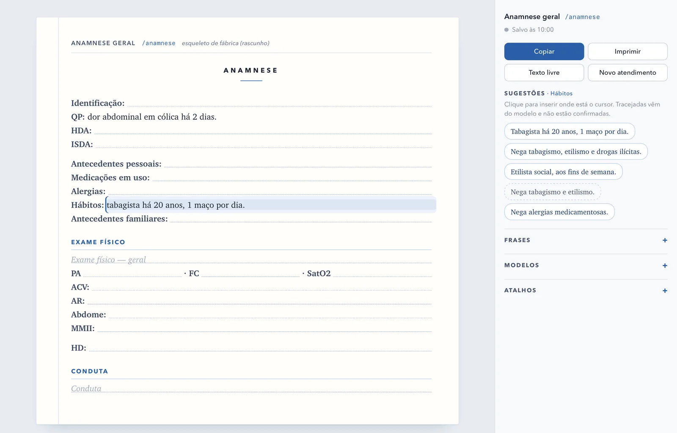Click the Conduta placeholder field
Viewport: 677px width, 433px height.
tap(251, 389)
